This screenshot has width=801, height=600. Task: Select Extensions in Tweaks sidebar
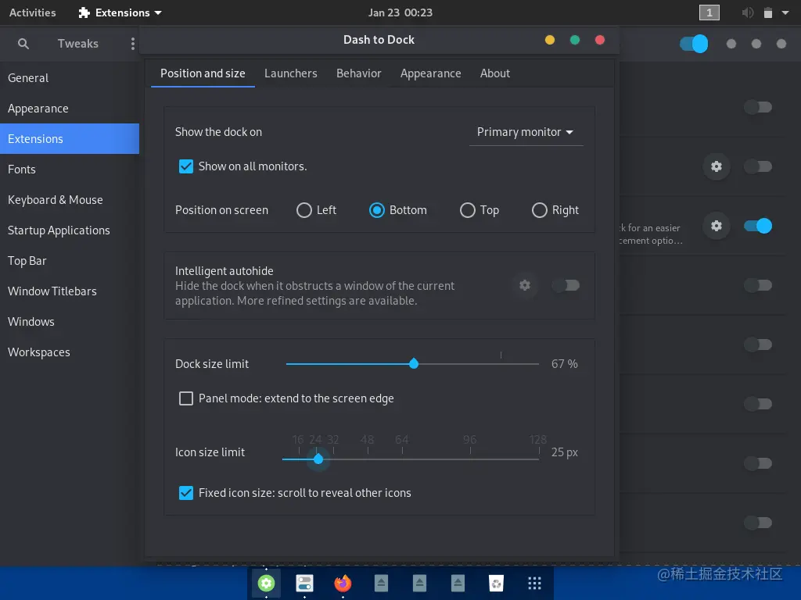[70, 139]
